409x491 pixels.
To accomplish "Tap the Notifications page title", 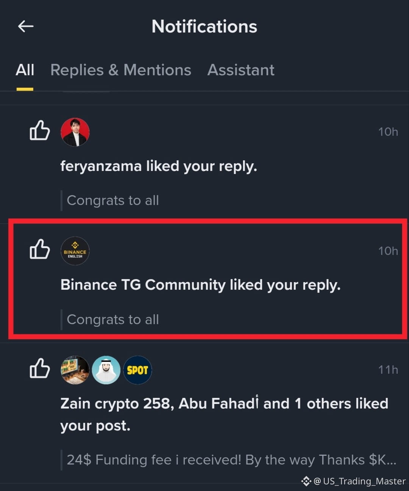I will pos(204,26).
